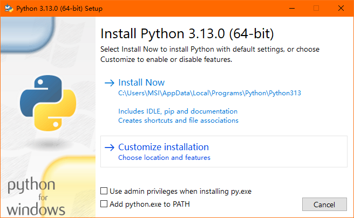The height and width of the screenshot is (218, 354).
Task: Enable 'Use admin privileges when installing py.exe' checkbox
Action: (104, 191)
